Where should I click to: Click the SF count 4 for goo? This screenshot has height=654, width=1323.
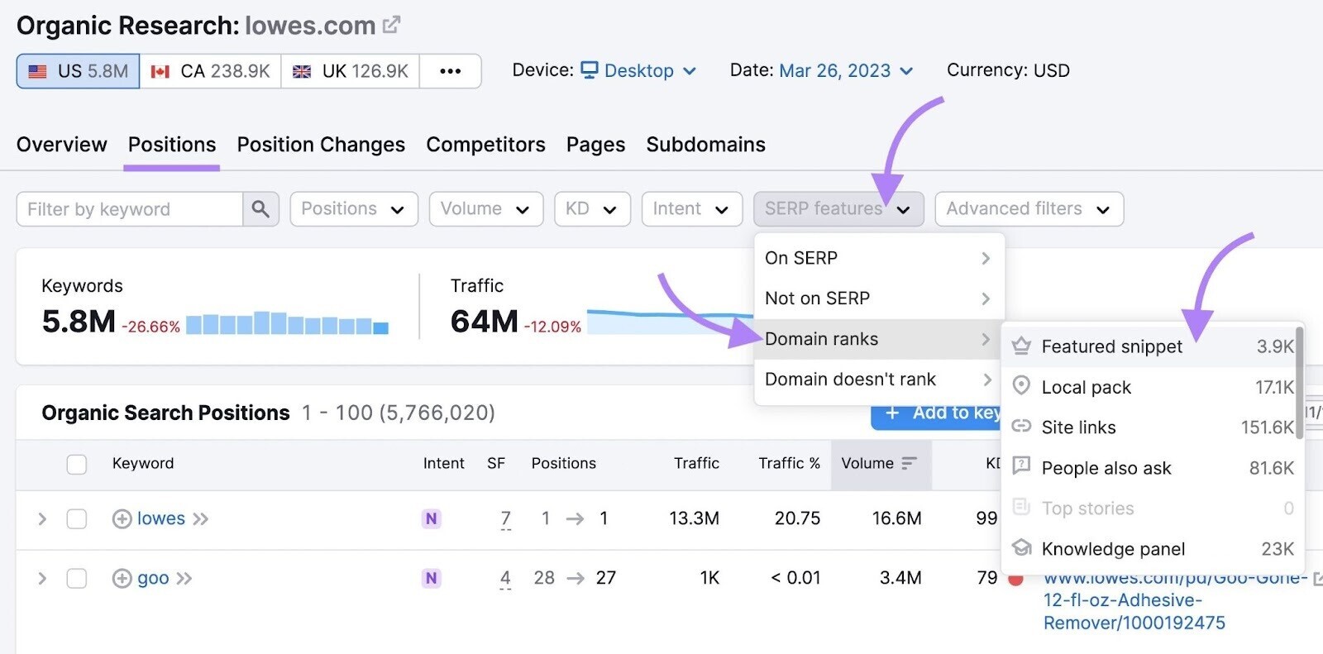(505, 578)
